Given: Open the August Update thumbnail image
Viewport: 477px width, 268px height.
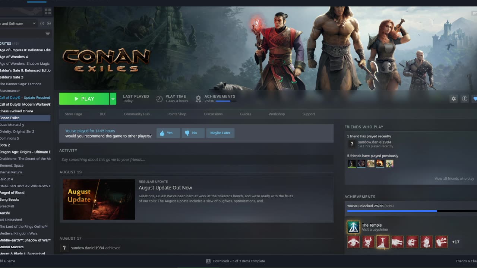Looking at the screenshot, I should 99,200.
